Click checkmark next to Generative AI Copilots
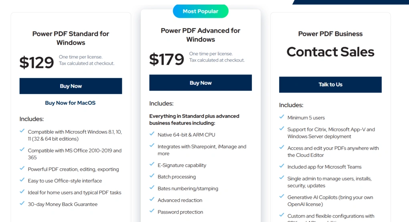409x222 pixels. (282, 197)
